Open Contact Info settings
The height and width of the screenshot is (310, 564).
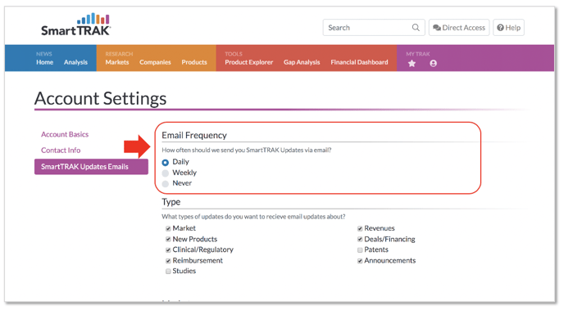[61, 151]
